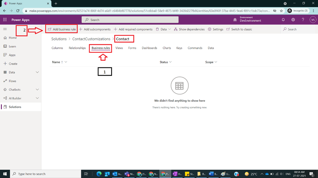The width and height of the screenshot is (318, 178).
Task: Switch to the Dashboards tab
Action: pos(150,48)
